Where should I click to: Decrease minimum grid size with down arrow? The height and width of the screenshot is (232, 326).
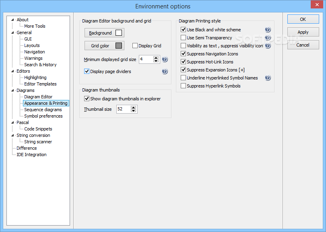click(x=156, y=61)
